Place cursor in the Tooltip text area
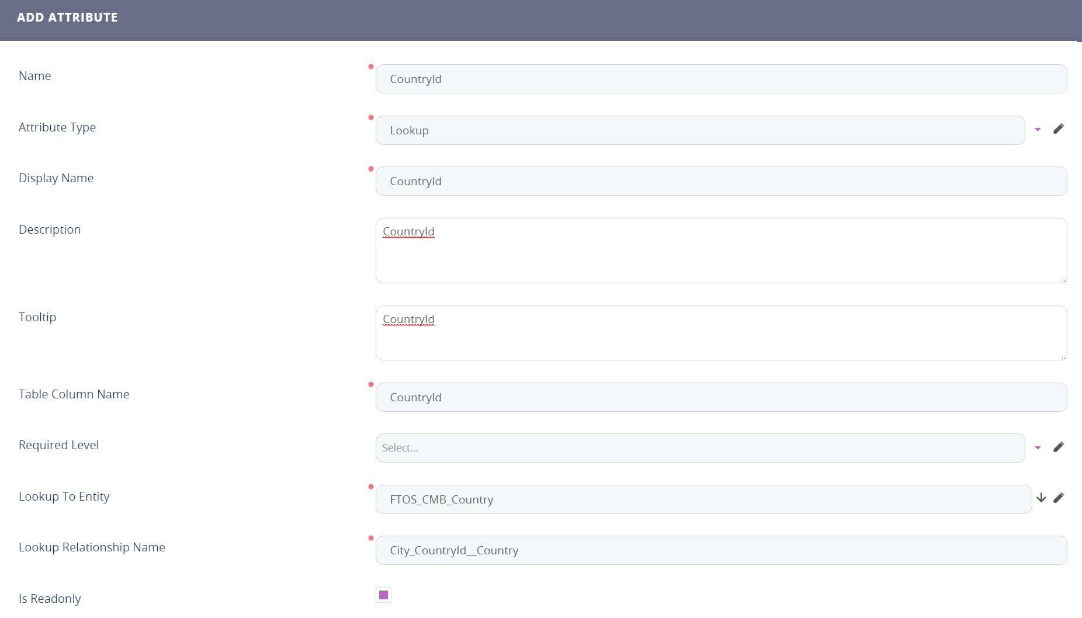Viewport: 1082px width, 618px height. 720,339
